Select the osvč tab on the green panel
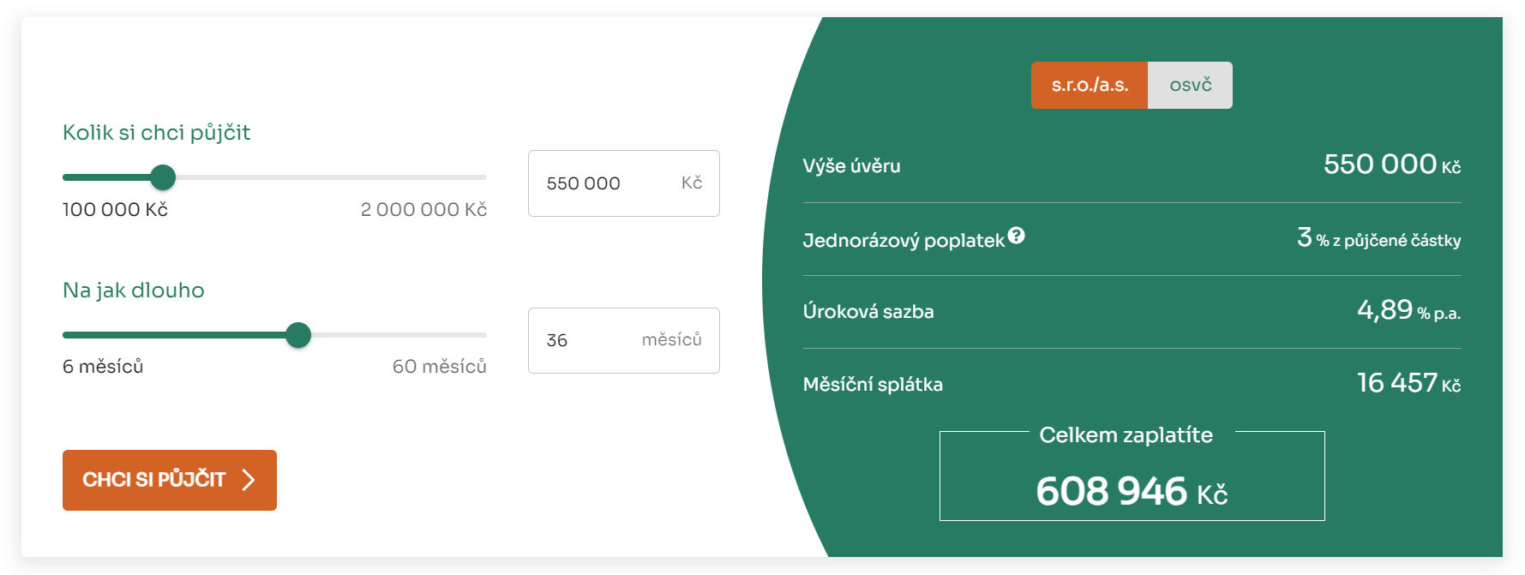 [1191, 84]
